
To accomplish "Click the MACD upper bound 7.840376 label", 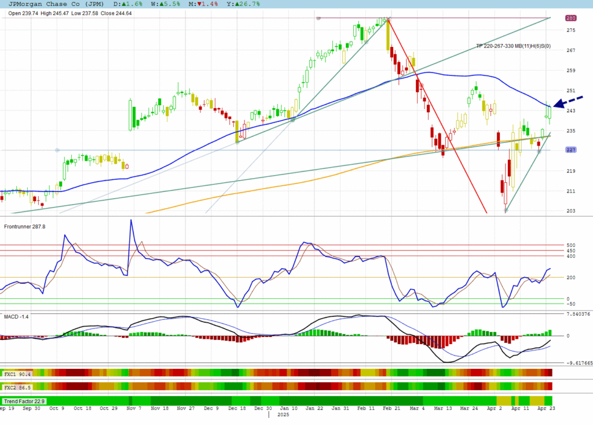I will pos(578,314).
